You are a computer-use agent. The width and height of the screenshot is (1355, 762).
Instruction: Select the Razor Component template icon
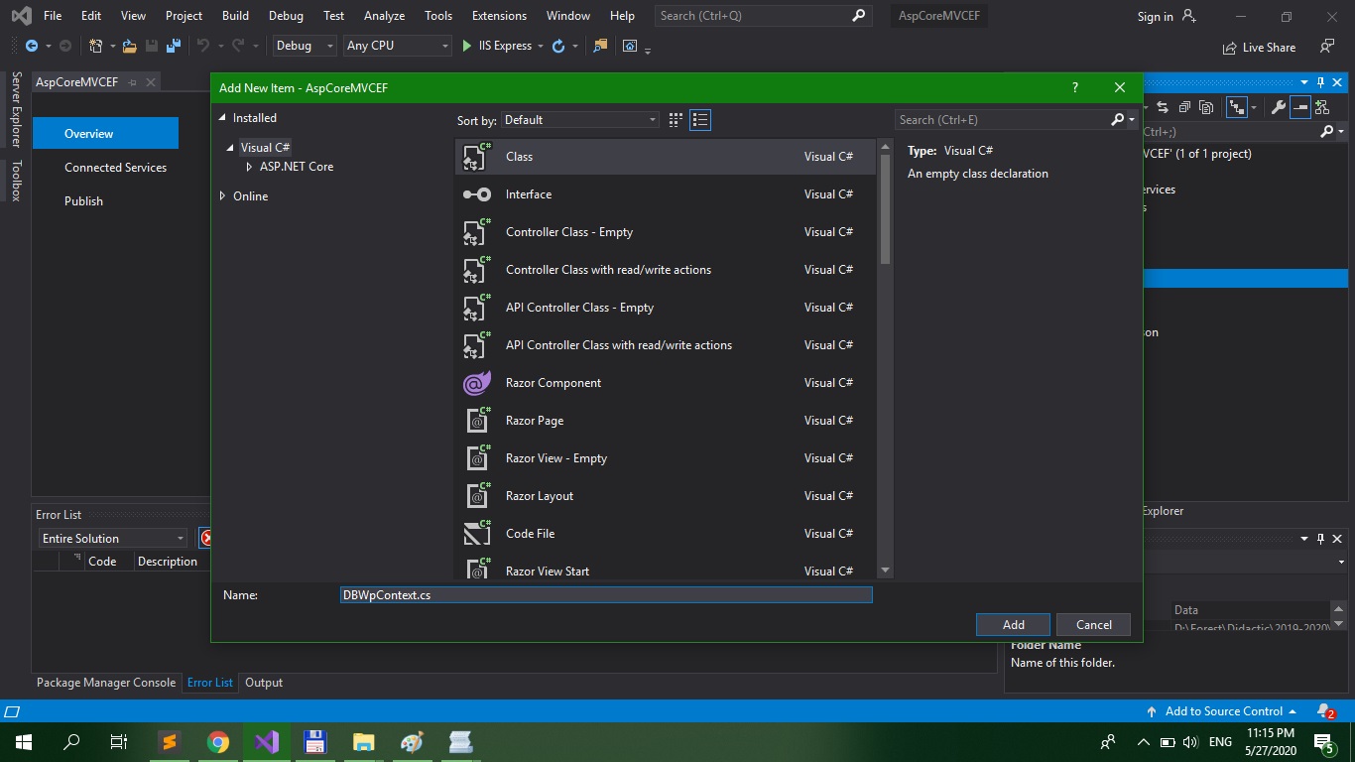(477, 383)
